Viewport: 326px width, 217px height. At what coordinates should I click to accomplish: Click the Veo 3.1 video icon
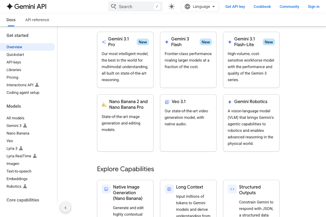[x=167, y=102]
